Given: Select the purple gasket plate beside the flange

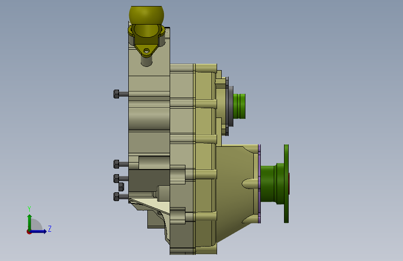Looking at the screenshot, I should click(259, 183).
